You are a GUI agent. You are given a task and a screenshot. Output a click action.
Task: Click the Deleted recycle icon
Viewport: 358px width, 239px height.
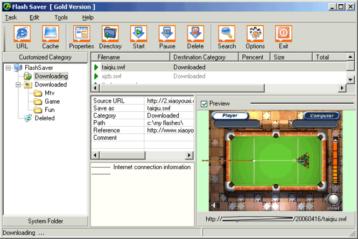[x=27, y=118]
